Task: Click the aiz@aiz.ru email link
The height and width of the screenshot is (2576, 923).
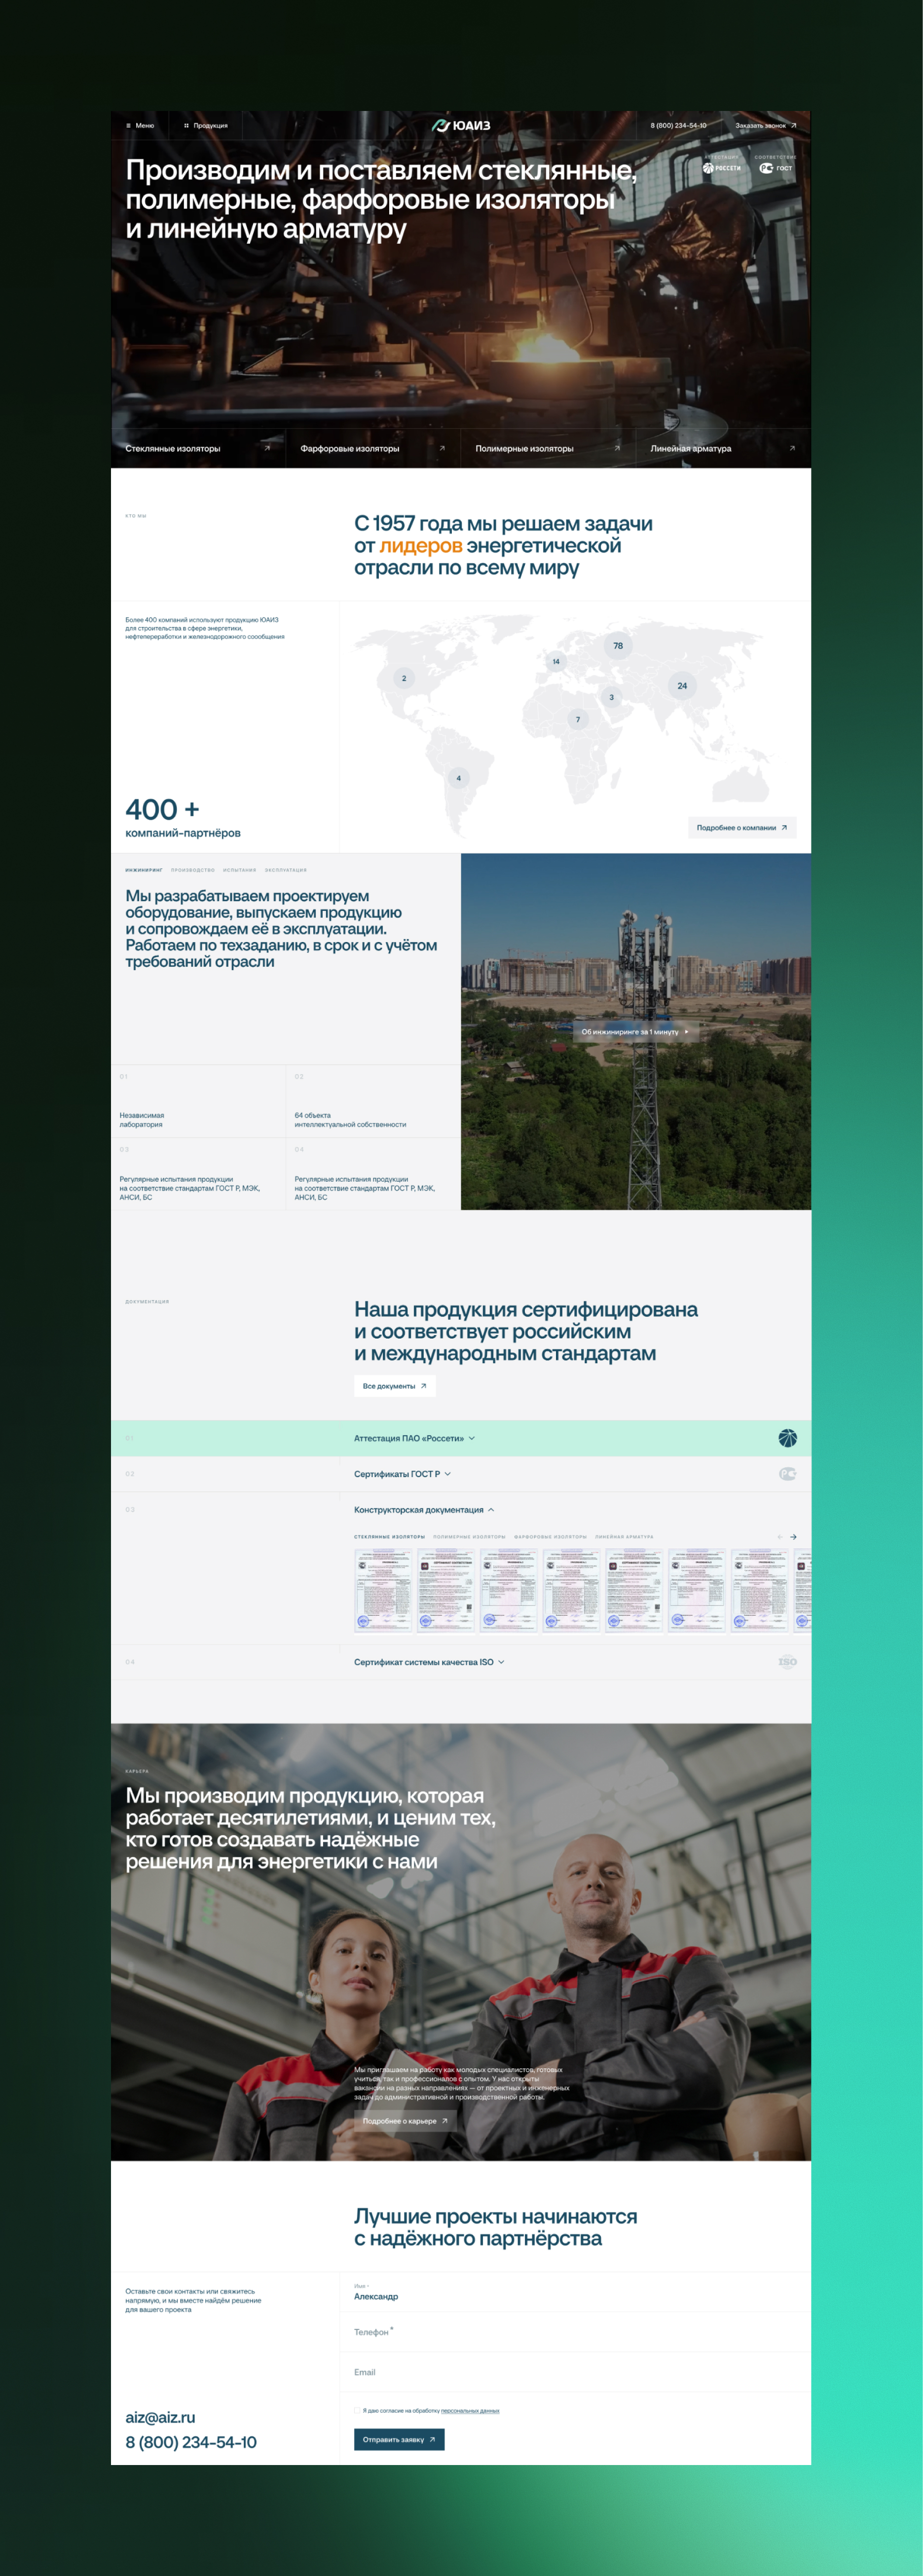Action: tap(160, 2417)
